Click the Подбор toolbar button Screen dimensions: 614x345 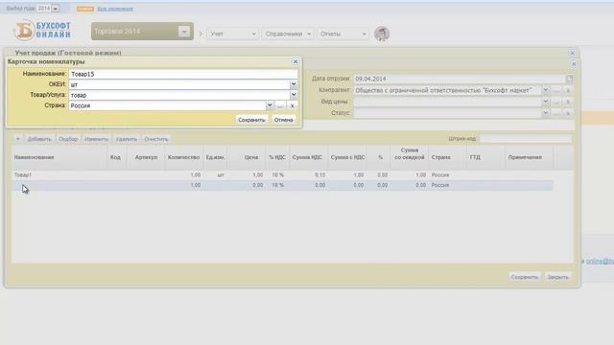pos(68,139)
